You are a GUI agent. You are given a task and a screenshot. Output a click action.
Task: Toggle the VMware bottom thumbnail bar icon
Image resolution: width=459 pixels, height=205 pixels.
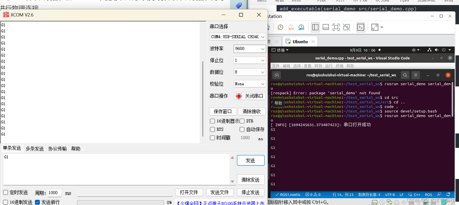326,27
